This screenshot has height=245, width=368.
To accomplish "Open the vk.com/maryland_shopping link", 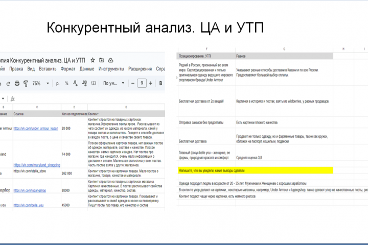I will point(37,165).
